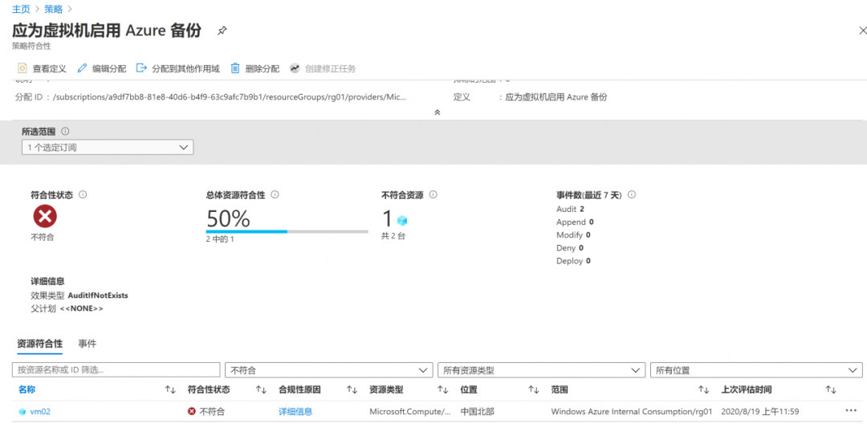Viewport: 867px width, 440px height.
Task: Open the 不符合 compliance state dropdown
Action: coord(329,370)
